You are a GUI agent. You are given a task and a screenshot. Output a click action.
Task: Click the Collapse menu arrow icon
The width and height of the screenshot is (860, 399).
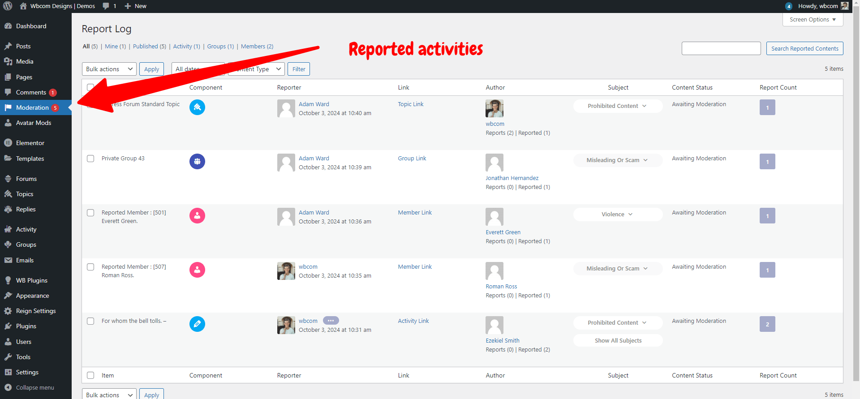(x=8, y=387)
